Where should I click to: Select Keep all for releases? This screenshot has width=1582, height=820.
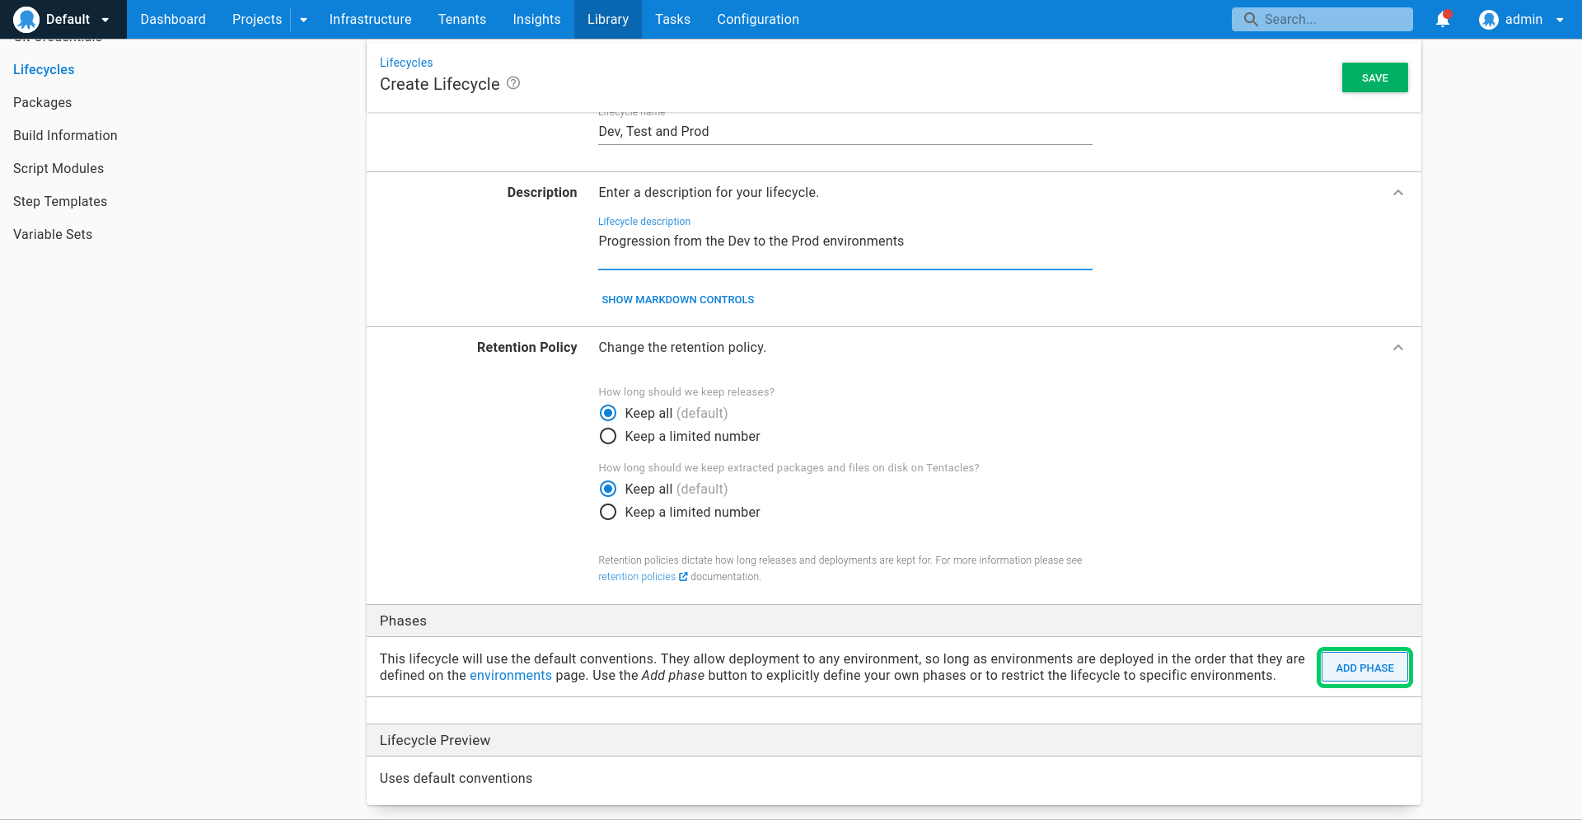click(x=608, y=413)
